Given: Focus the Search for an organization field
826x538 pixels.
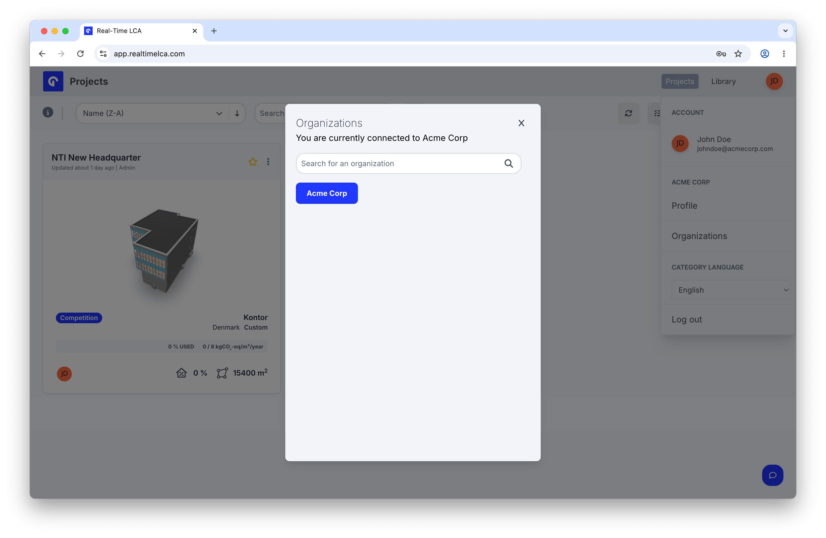Looking at the screenshot, I should pos(408,163).
